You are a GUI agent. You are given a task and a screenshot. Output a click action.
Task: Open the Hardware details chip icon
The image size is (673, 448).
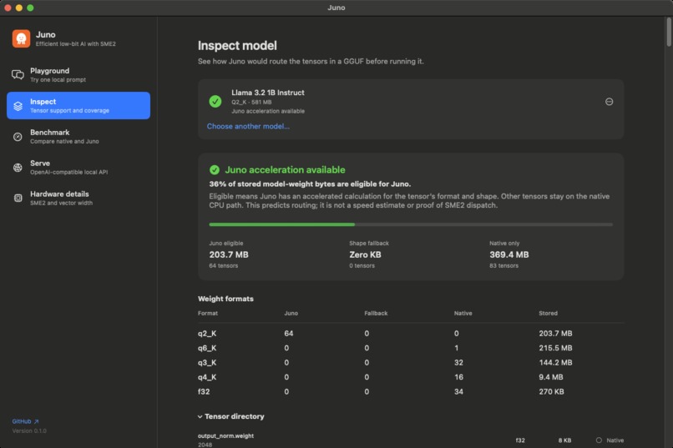click(18, 198)
